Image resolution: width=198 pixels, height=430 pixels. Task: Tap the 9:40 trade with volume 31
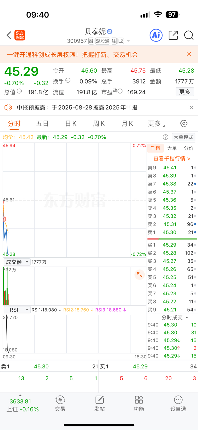[172, 333]
